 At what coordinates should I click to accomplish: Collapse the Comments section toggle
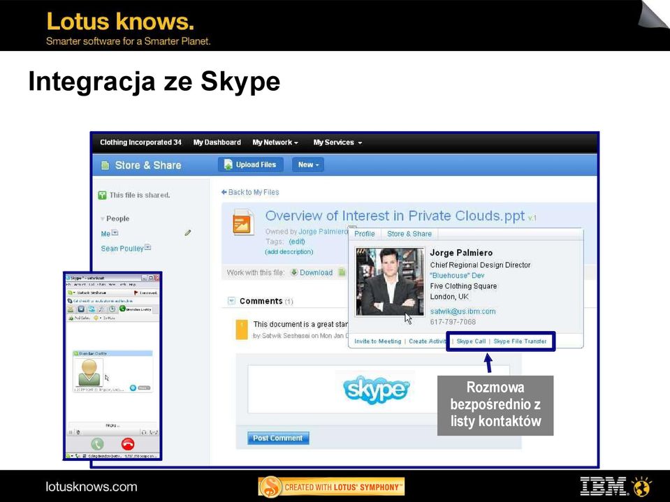click(231, 300)
